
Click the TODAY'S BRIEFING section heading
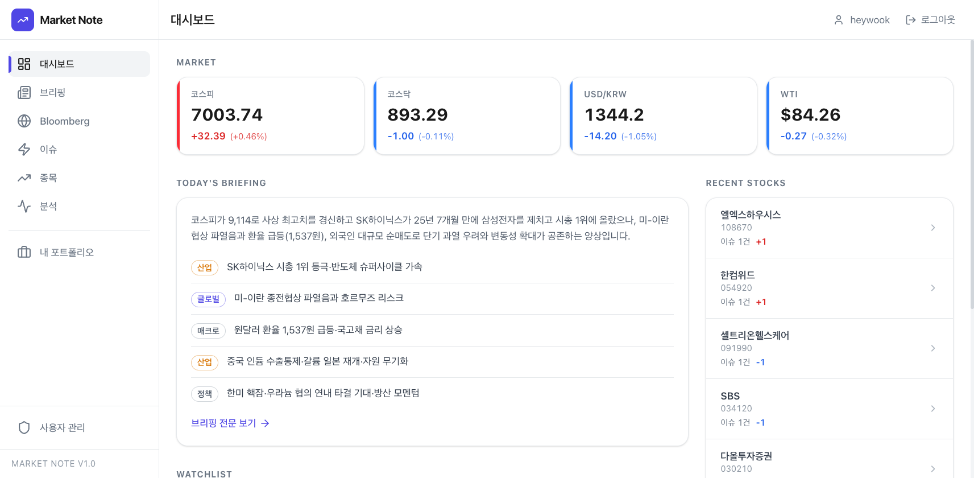(221, 183)
